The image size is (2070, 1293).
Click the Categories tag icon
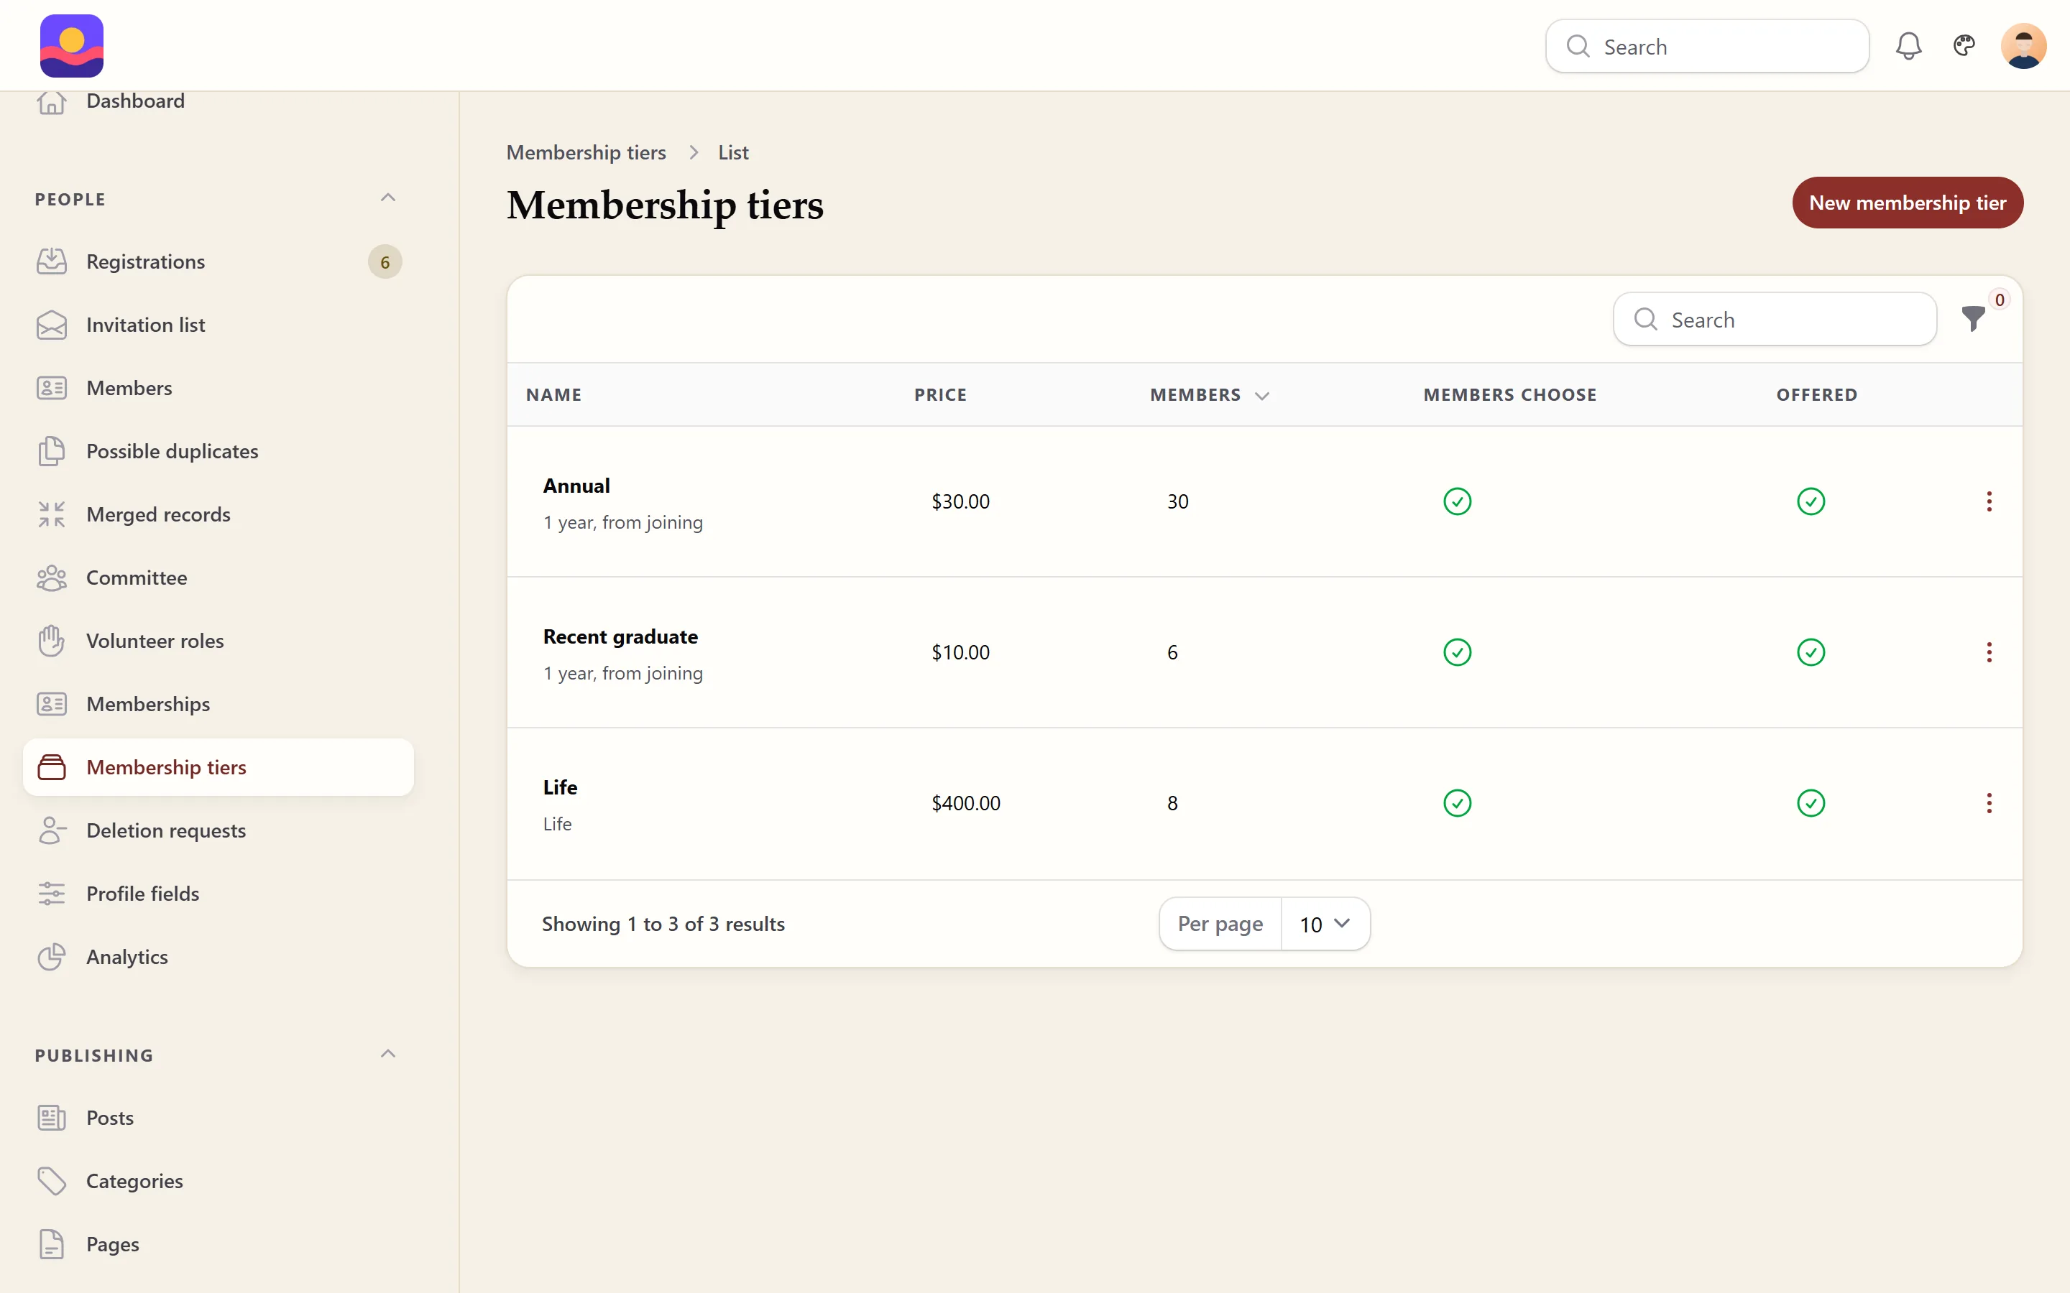pos(51,1182)
